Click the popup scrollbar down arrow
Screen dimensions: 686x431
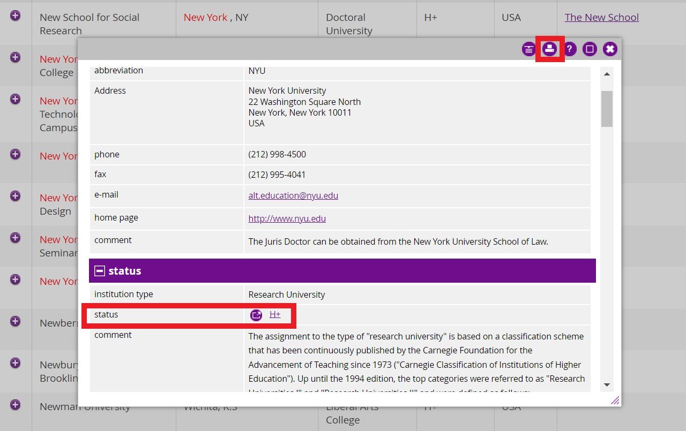(x=607, y=384)
